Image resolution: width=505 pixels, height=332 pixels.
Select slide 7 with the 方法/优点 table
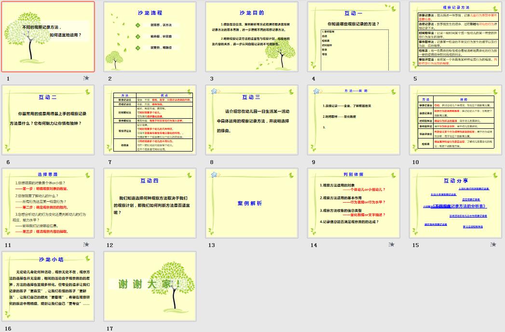150,120
